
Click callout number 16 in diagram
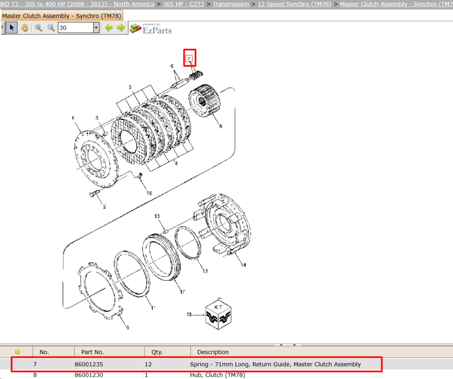pos(149,193)
